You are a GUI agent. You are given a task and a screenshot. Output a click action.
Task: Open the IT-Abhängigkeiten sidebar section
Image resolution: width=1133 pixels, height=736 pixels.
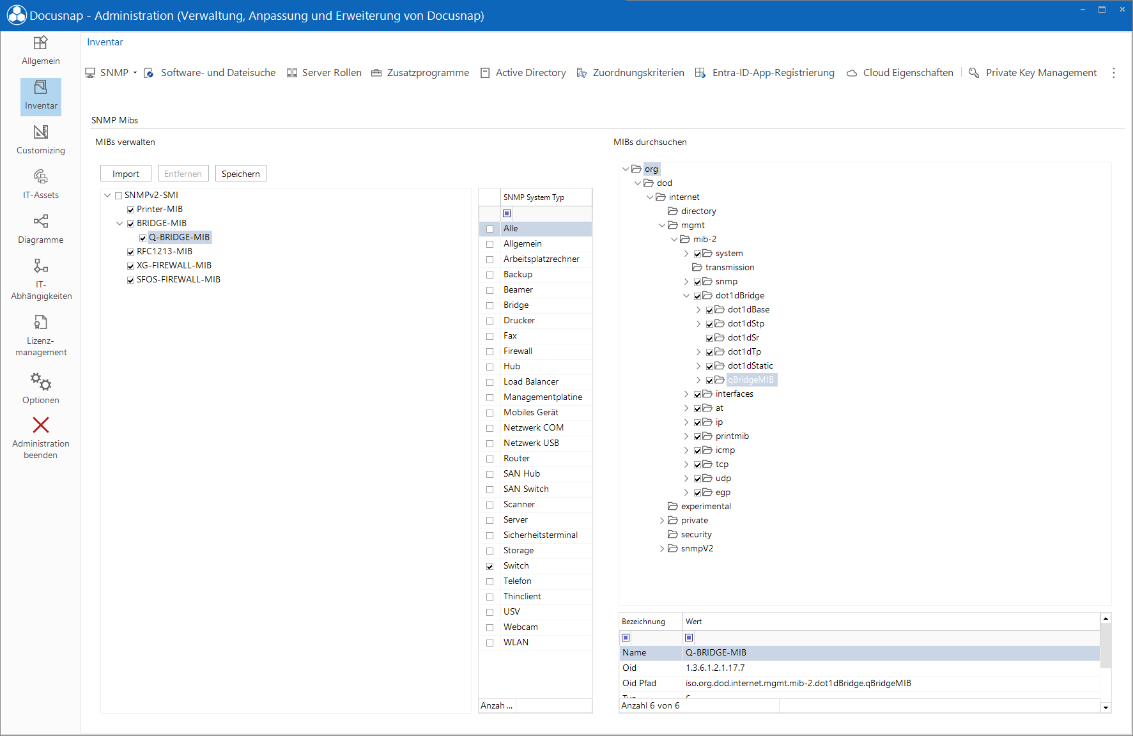tap(41, 279)
